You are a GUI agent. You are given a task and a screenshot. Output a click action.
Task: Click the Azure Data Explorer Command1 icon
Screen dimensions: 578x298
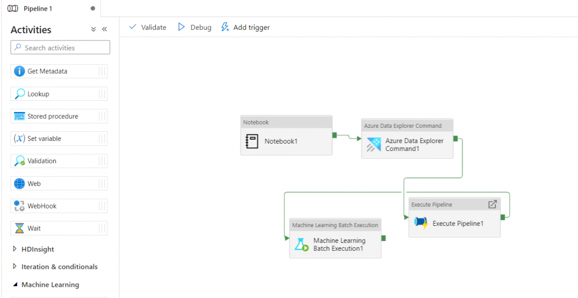pyautogui.click(x=374, y=145)
